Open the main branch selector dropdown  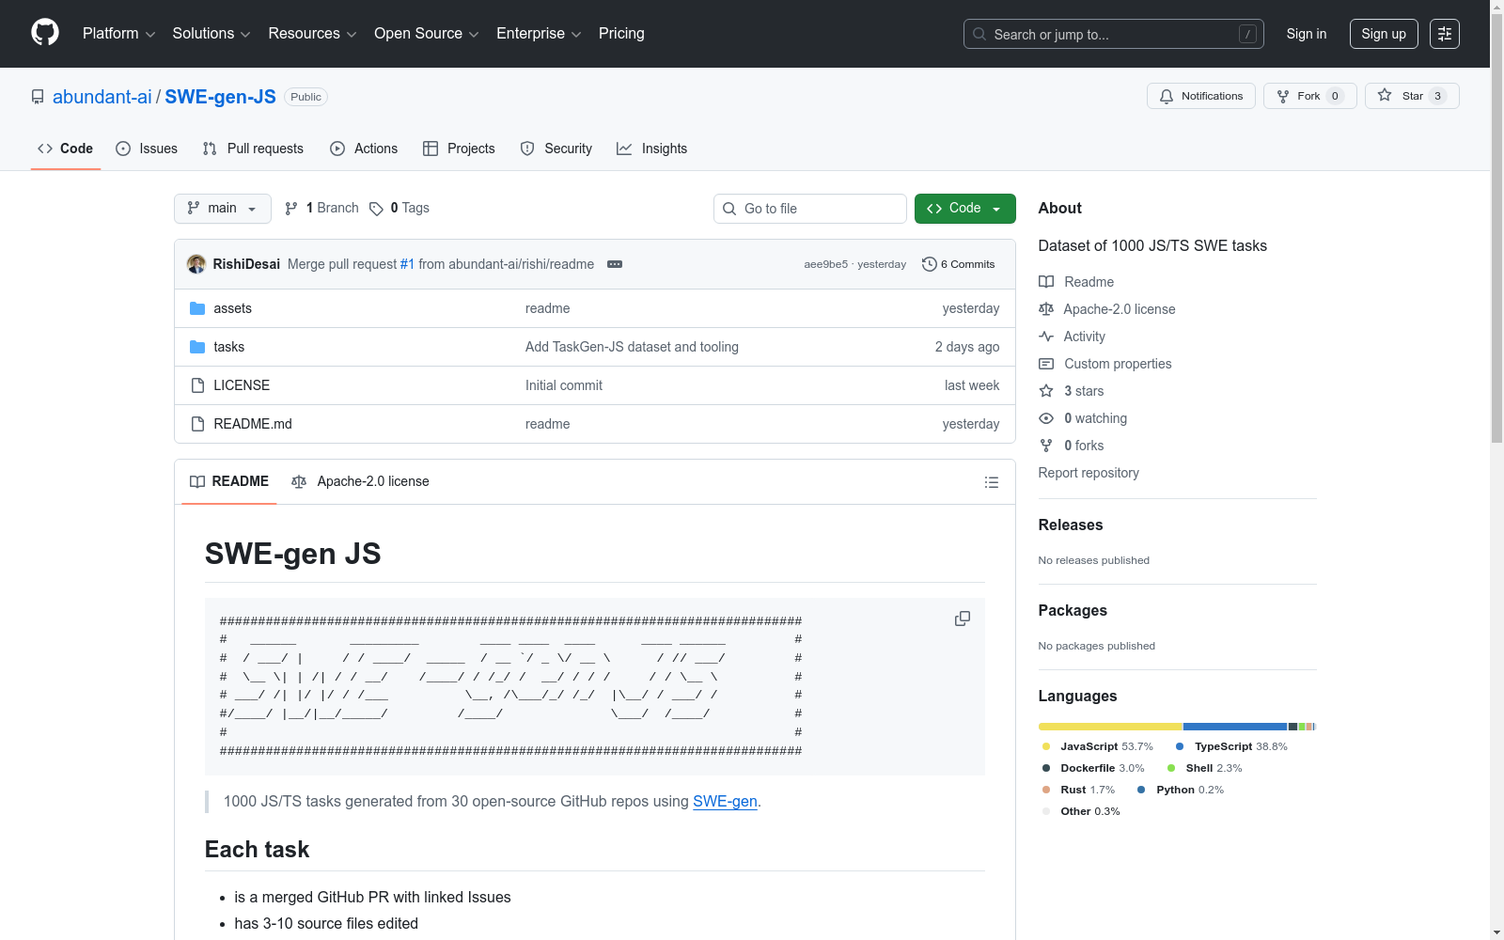[223, 209]
